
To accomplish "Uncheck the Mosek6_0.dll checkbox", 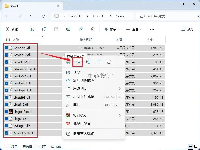I will [x=7, y=133].
